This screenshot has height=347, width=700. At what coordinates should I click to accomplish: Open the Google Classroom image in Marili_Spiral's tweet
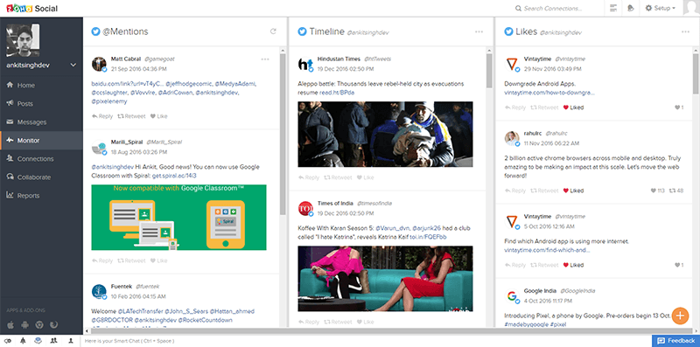tap(178, 218)
